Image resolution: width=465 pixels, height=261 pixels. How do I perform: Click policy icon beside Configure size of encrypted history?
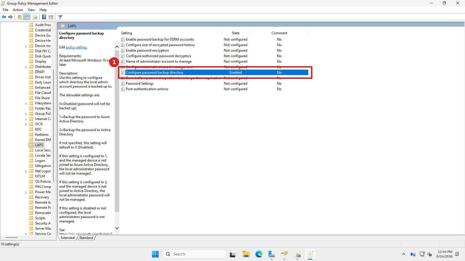click(123, 45)
